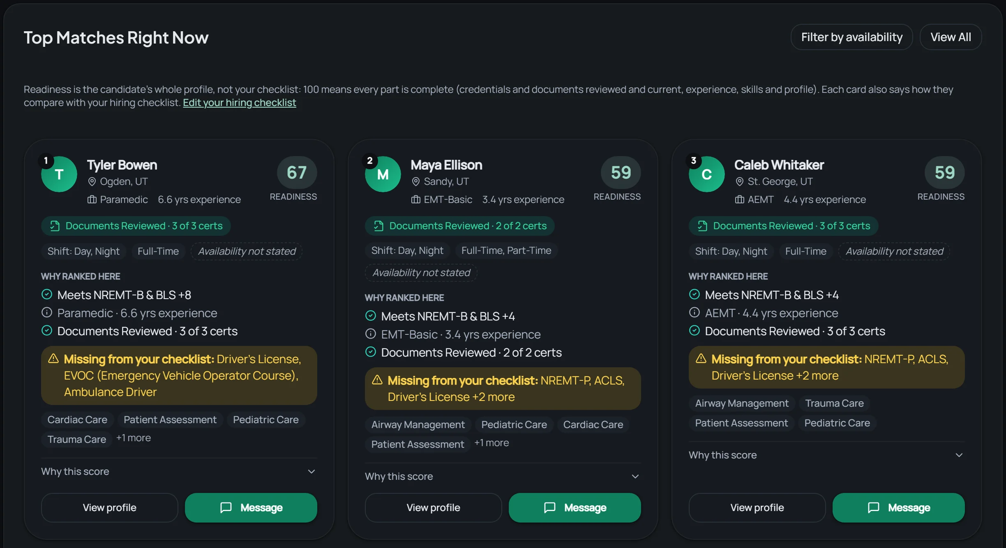Click Caleb Whitaker's C avatar
Screen dimensions: 1006x548
pyautogui.click(x=707, y=174)
